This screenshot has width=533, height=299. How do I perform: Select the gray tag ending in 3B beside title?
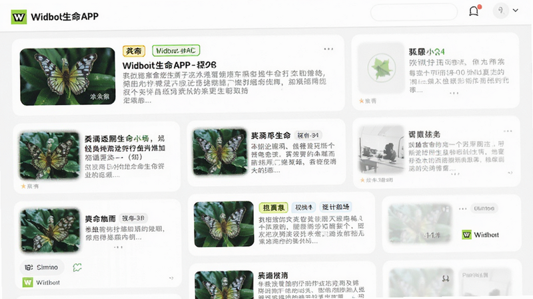click(x=134, y=219)
